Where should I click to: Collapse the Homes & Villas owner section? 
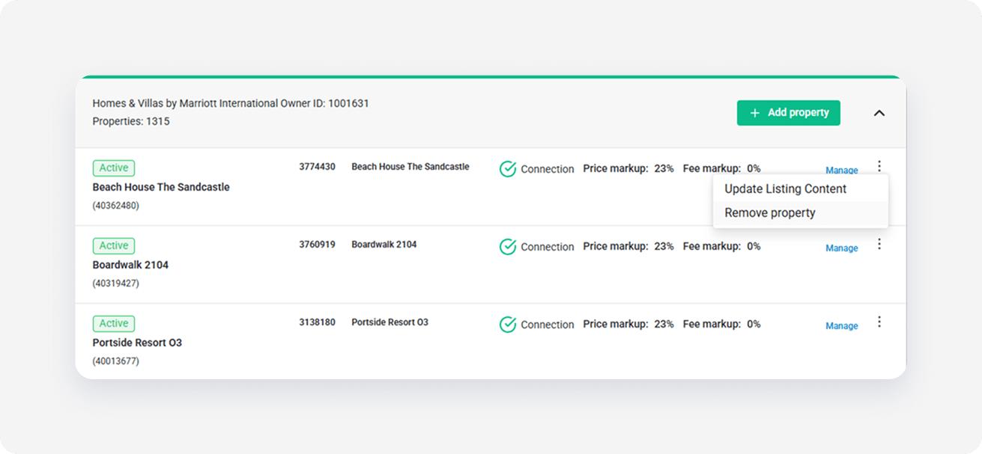coord(879,113)
